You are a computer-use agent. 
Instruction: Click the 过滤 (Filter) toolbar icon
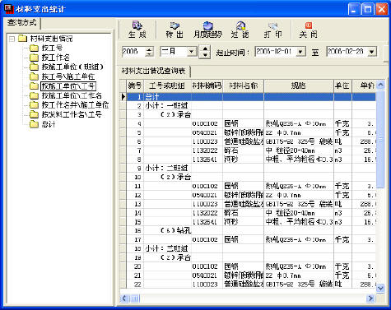(x=240, y=30)
